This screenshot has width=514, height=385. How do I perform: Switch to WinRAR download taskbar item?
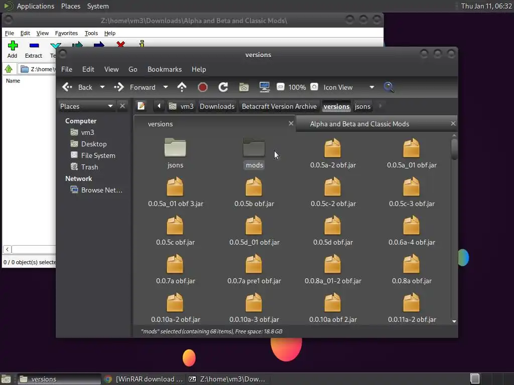click(x=144, y=379)
